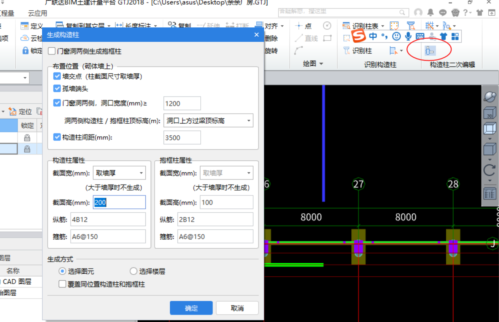Click the 构造柱 截面高 200 input field
499x322 pixels.
tap(119, 202)
